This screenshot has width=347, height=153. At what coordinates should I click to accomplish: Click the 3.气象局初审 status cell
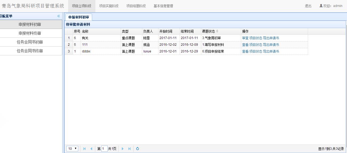(221, 38)
